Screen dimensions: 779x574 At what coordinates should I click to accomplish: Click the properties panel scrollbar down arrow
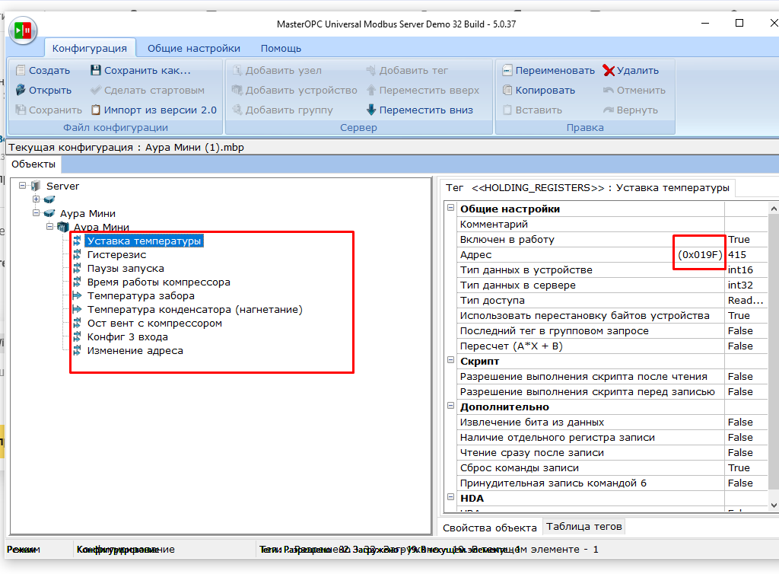(x=774, y=505)
